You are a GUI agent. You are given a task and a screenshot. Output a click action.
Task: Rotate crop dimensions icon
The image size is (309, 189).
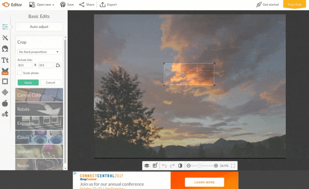tap(58, 65)
